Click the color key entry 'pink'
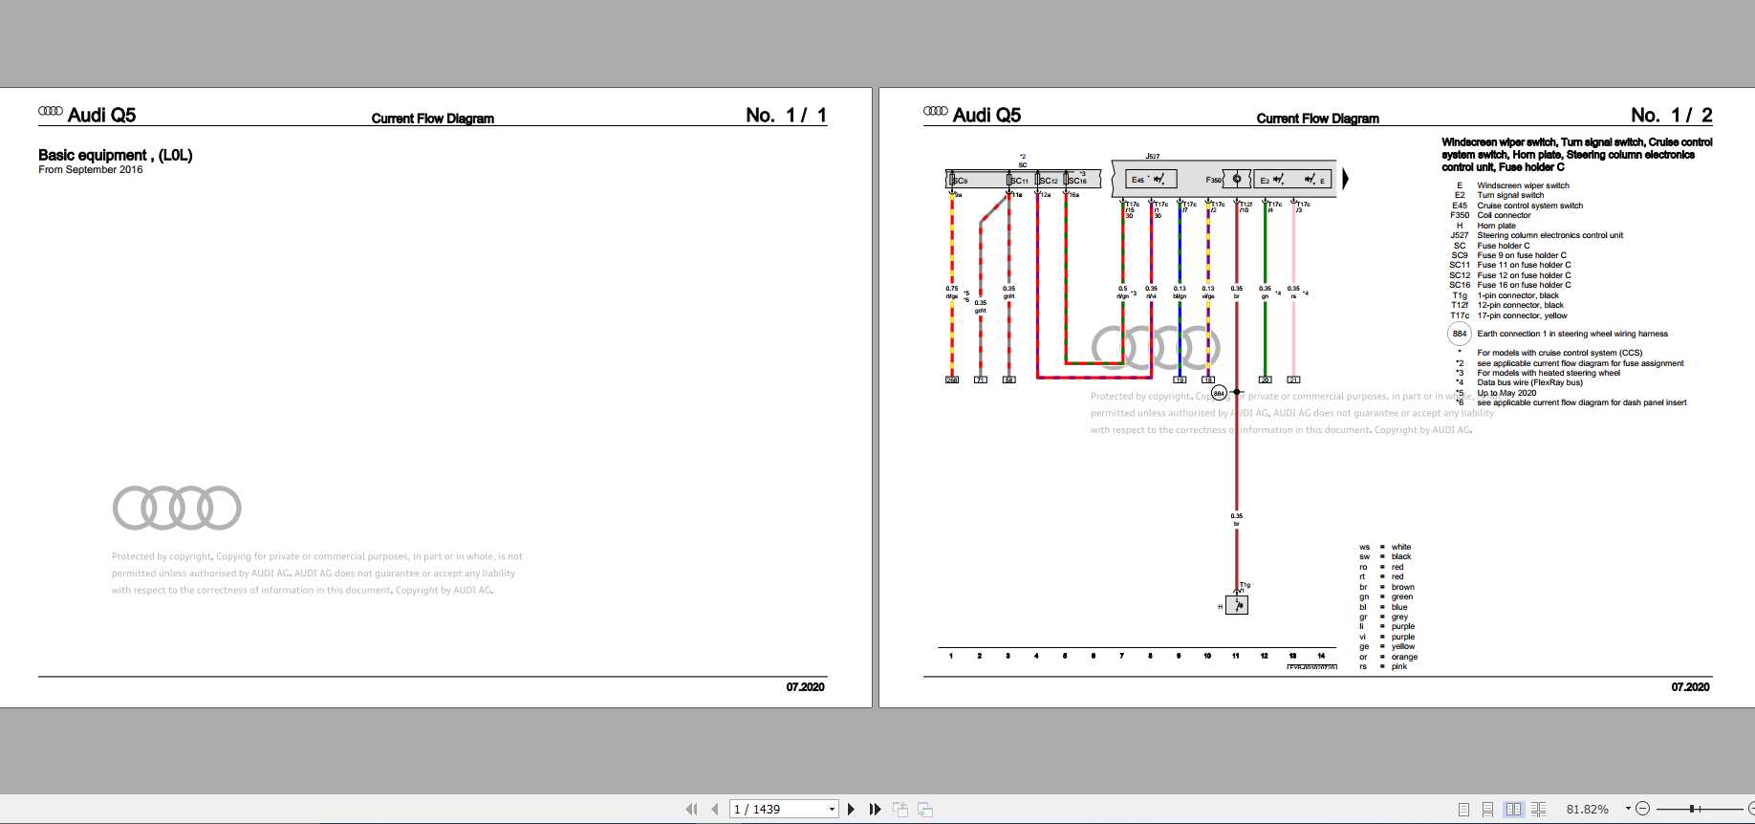Image resolution: width=1755 pixels, height=824 pixels. click(x=1399, y=666)
